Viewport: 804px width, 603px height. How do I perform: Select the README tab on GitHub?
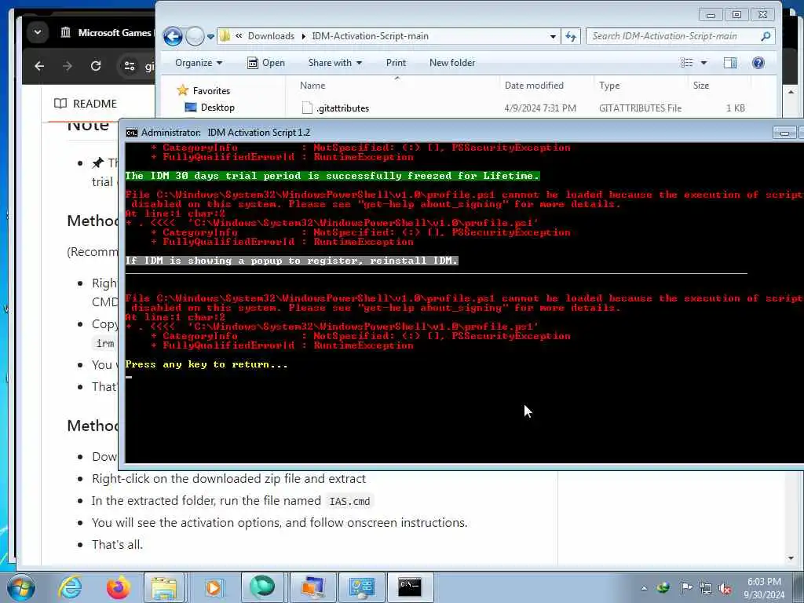tap(86, 104)
